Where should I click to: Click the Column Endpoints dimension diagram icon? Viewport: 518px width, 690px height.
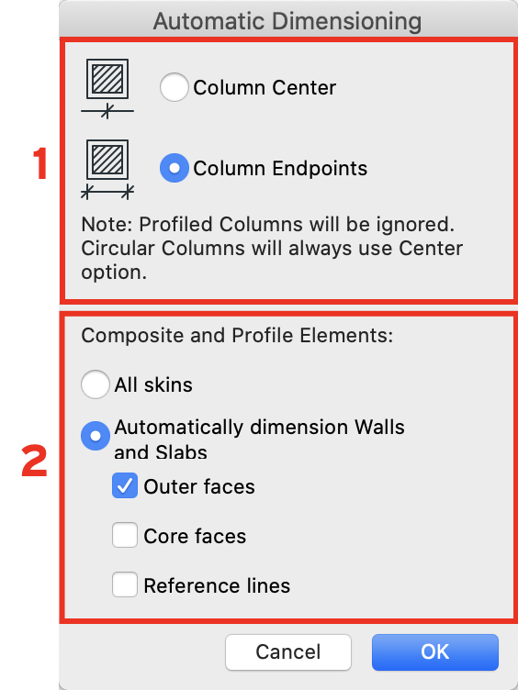[x=107, y=170]
